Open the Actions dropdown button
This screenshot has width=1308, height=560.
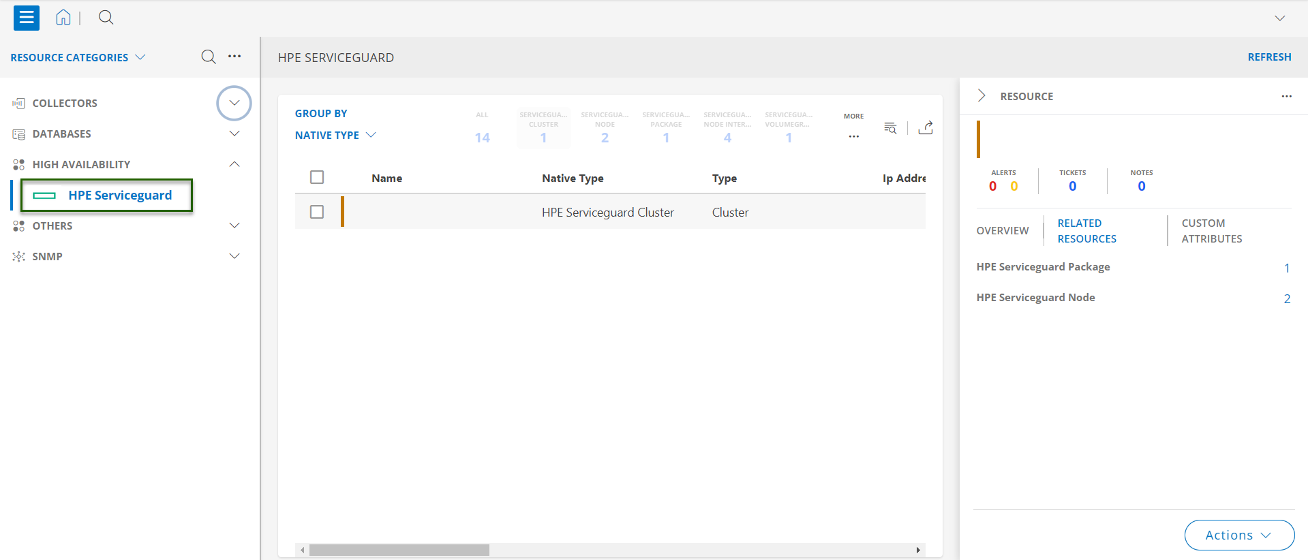pos(1239,535)
